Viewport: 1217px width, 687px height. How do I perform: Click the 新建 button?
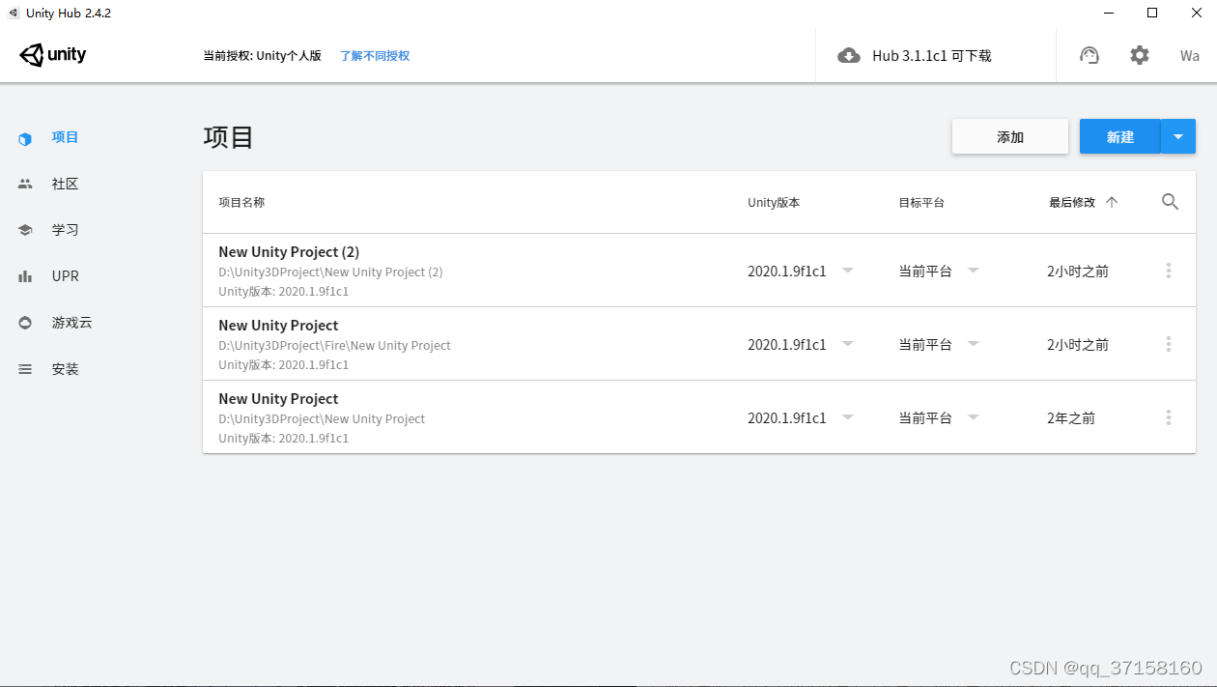(x=1120, y=137)
